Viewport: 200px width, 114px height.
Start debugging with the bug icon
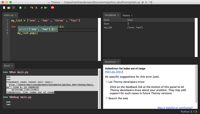click(25, 8)
